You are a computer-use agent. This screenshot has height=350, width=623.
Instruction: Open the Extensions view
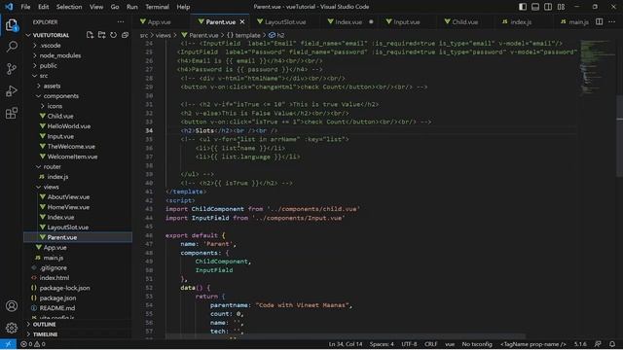click(x=12, y=113)
